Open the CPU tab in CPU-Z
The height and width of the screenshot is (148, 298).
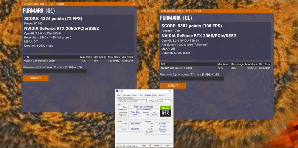point(119,95)
